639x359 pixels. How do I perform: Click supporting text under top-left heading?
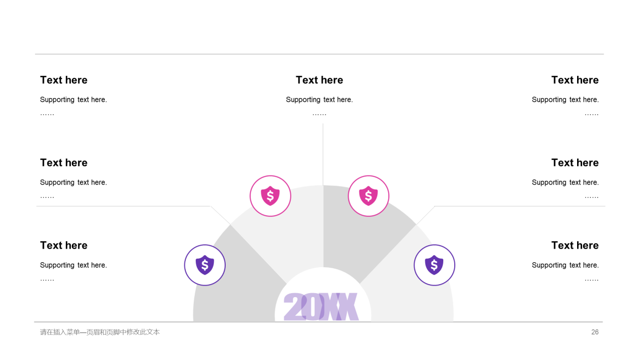click(73, 100)
